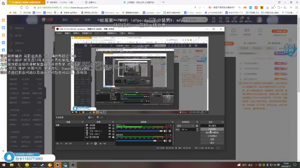Toggle lock on 浏览器 source
This screenshot has height=168, width=300.
click(x=113, y=125)
